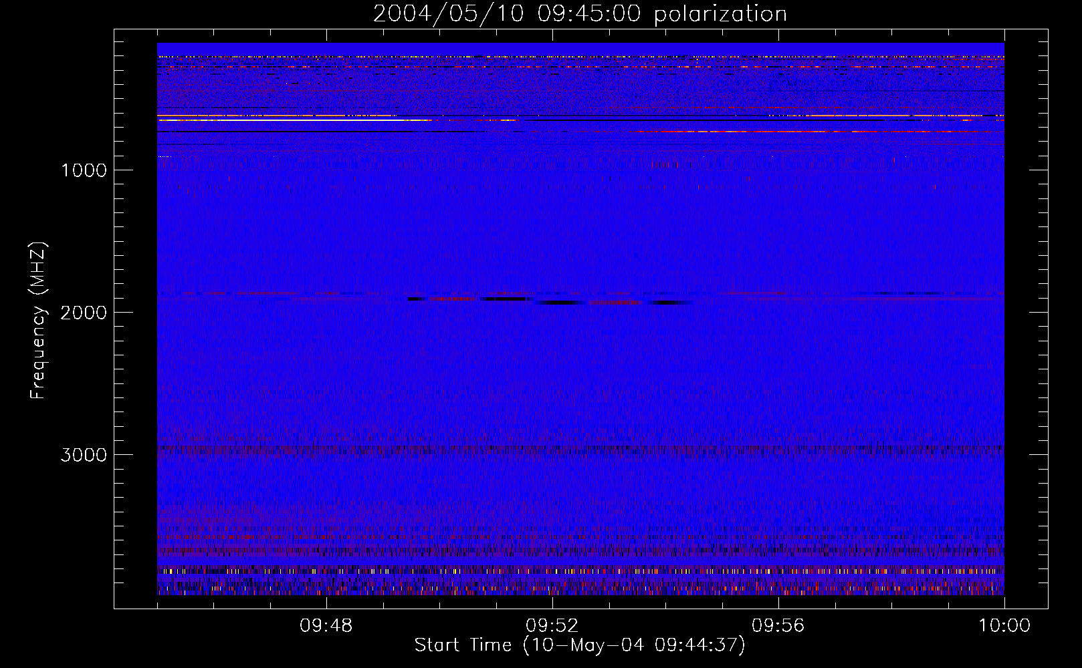Select the 'Frequency (MHZ)' axis label
Image resolution: width=1082 pixels, height=668 pixels.
point(39,321)
